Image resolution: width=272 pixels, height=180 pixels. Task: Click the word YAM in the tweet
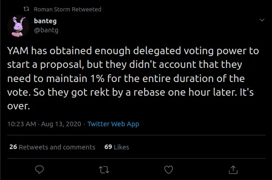click(x=18, y=51)
